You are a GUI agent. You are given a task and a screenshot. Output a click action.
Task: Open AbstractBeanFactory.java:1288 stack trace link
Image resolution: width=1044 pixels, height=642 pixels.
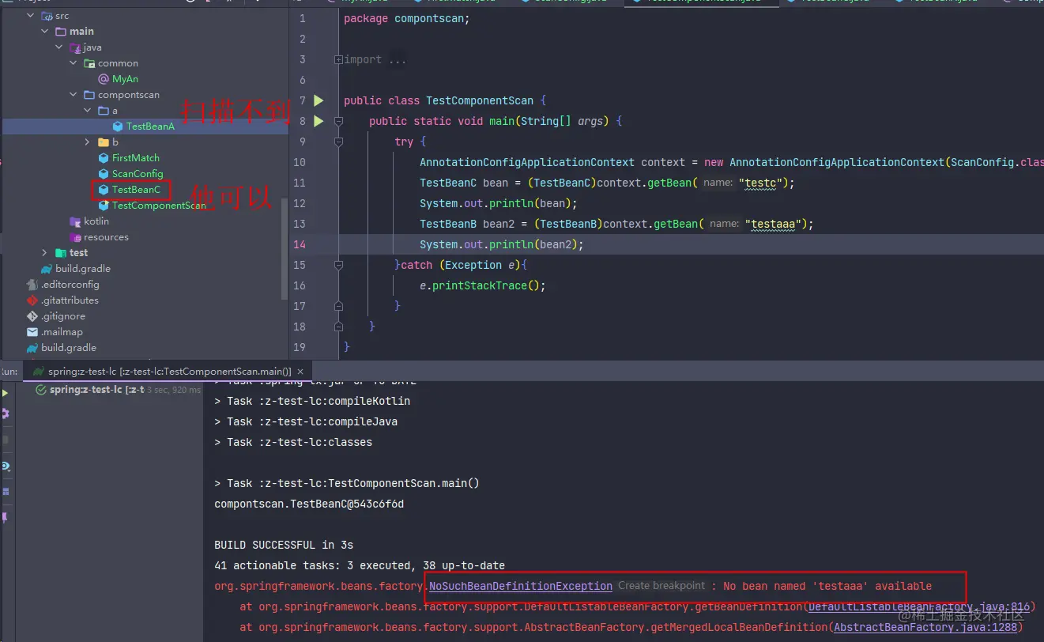925,627
